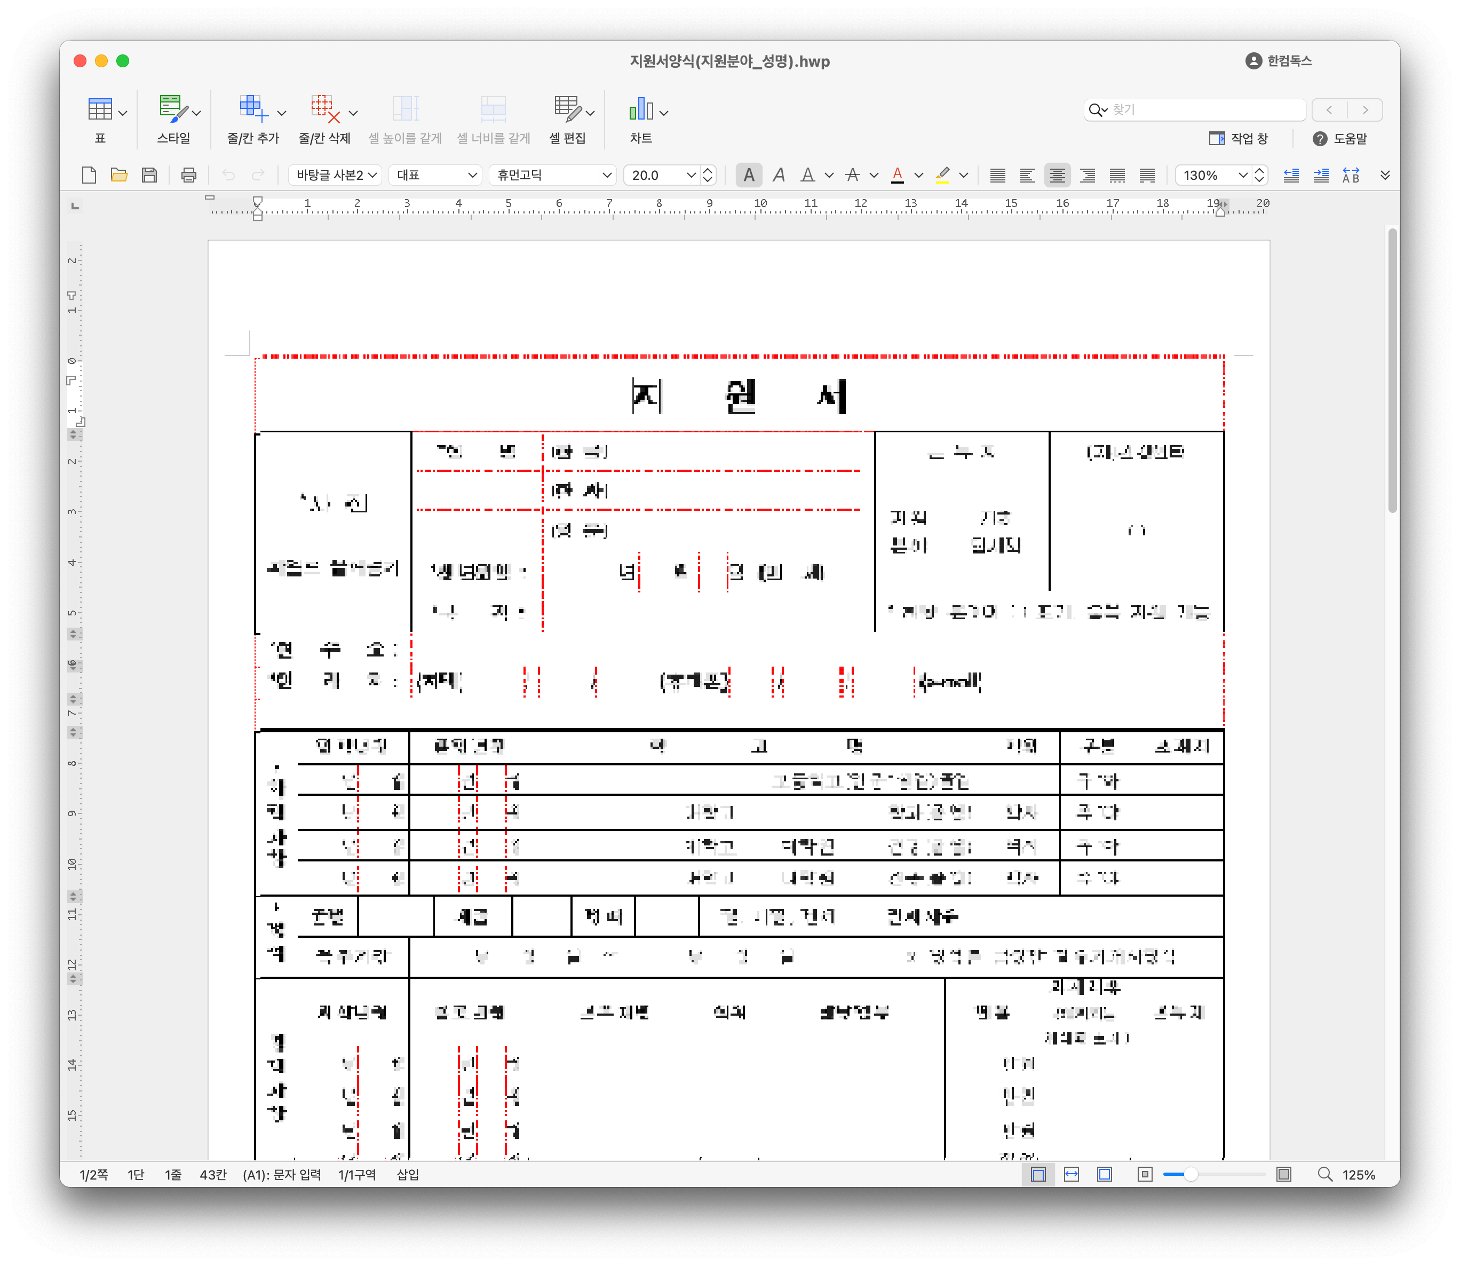Expand the 줄/칸 추가 dropdown arrow
This screenshot has height=1266, width=1460.
coord(282,113)
